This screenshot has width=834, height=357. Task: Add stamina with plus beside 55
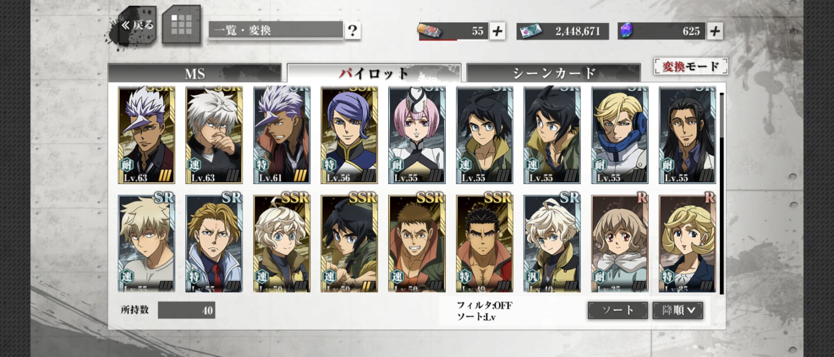(x=497, y=31)
